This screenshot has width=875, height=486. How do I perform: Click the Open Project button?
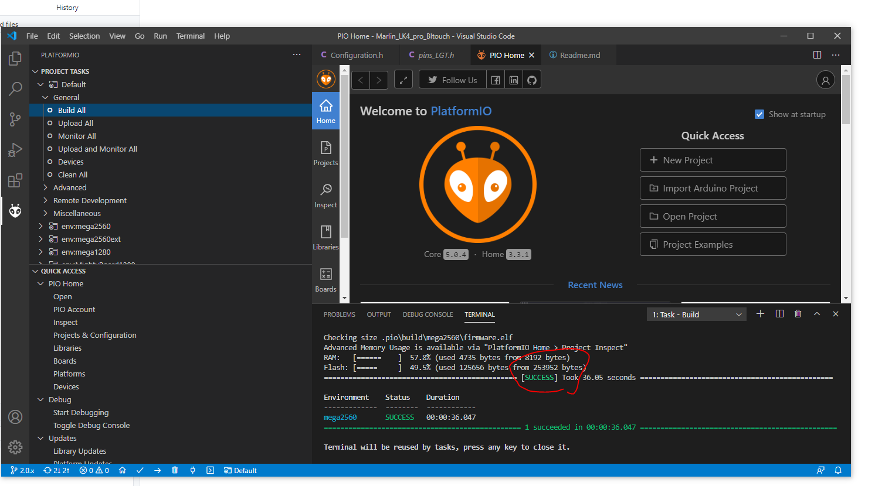[x=713, y=216]
